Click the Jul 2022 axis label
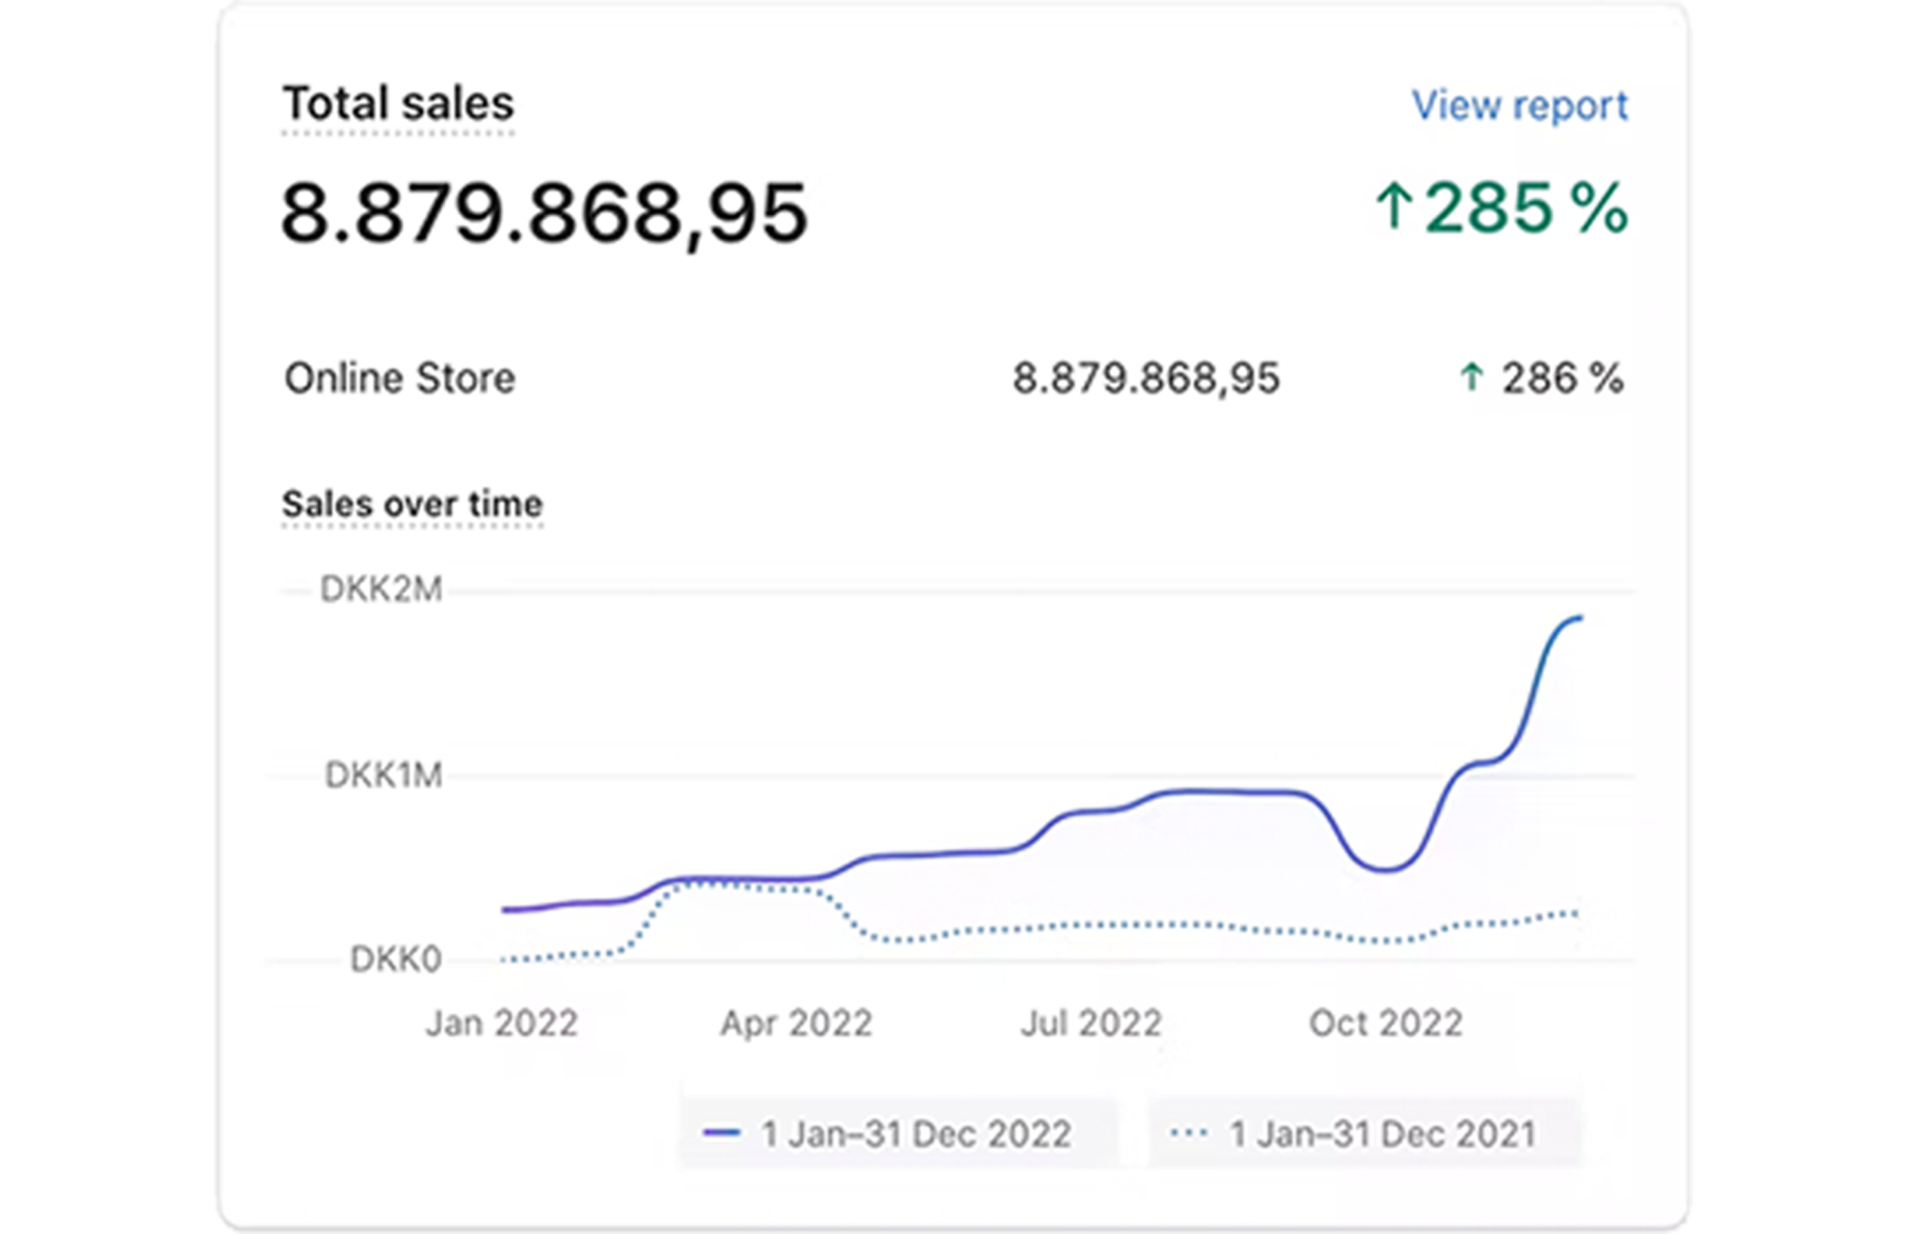The image size is (1907, 1234). click(1090, 1023)
